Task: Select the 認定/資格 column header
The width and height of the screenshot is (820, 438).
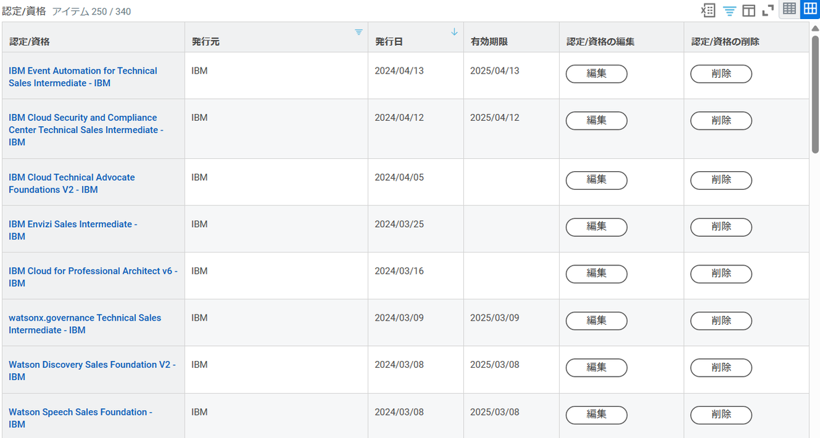Action: [x=93, y=37]
